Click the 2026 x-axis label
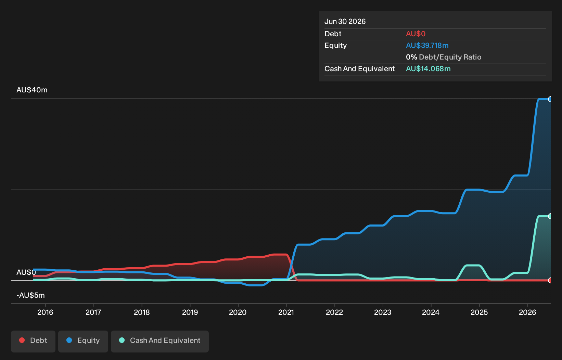This screenshot has height=360, width=562. click(527, 312)
